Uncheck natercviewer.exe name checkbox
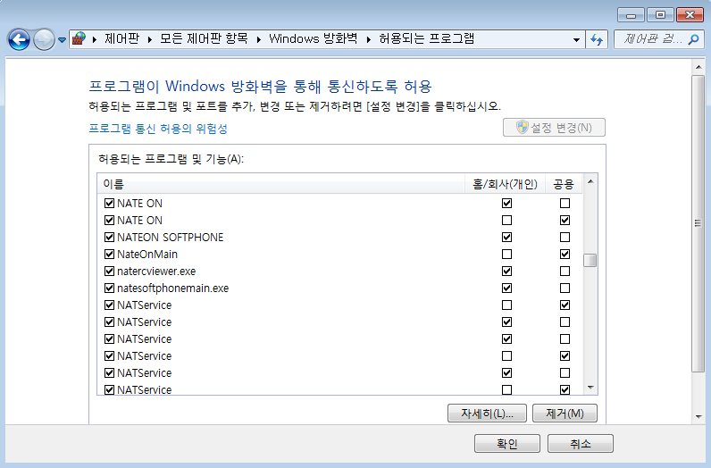Screen dimensions: 711x468 point(109,272)
